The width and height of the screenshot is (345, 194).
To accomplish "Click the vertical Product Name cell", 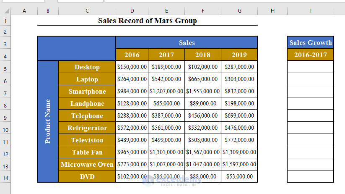I will (x=48, y=121).
